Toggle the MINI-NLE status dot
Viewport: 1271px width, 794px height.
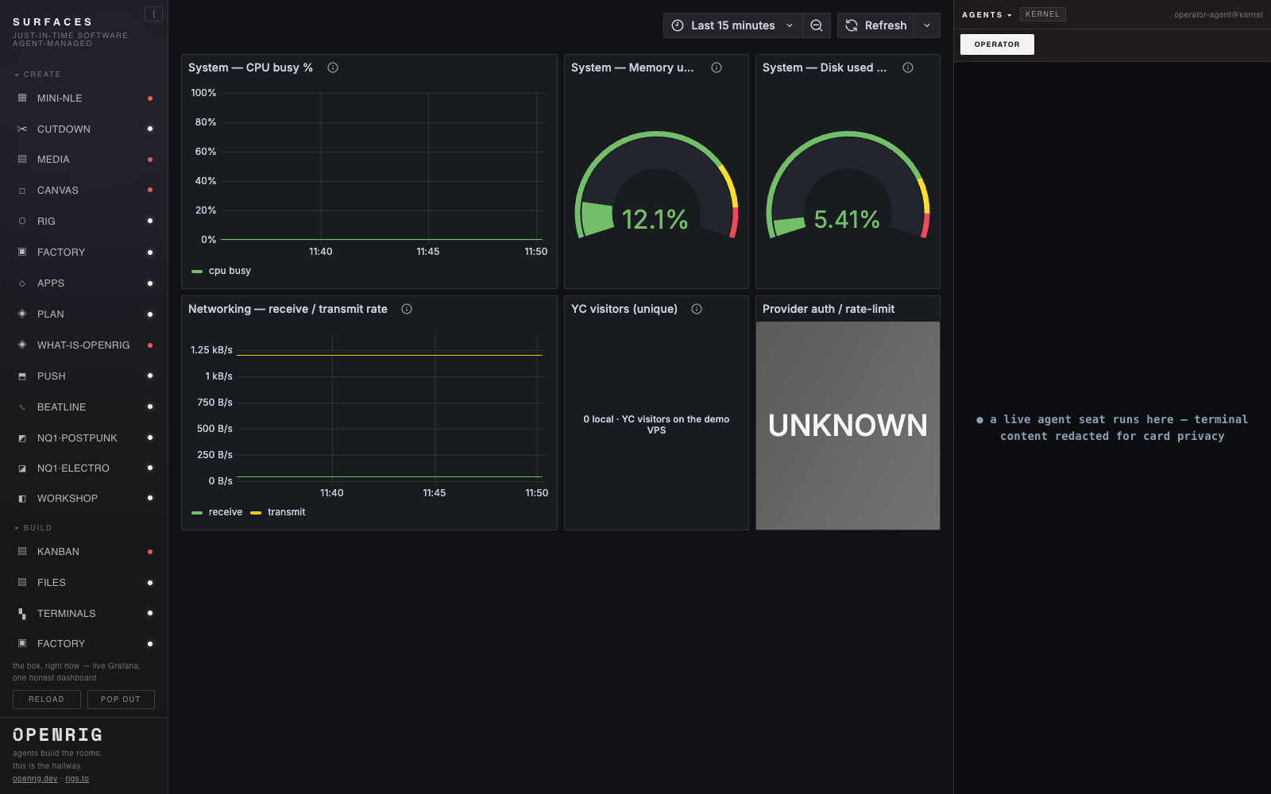[150, 98]
